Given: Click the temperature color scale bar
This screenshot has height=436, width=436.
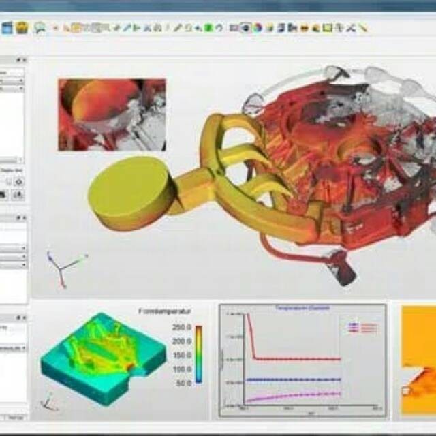Looking at the screenshot, I should [x=198, y=354].
